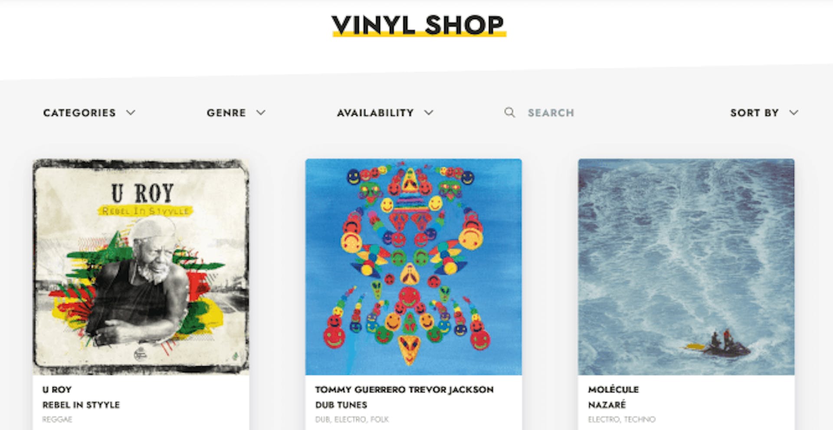Image resolution: width=833 pixels, height=430 pixels.
Task: Click the Vinyl Shop page heading
Action: pyautogui.click(x=419, y=25)
